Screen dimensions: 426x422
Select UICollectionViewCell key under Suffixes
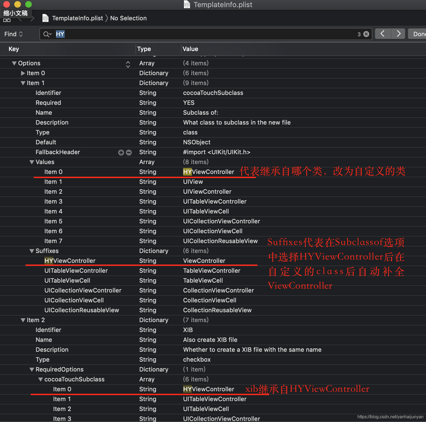tap(74, 300)
